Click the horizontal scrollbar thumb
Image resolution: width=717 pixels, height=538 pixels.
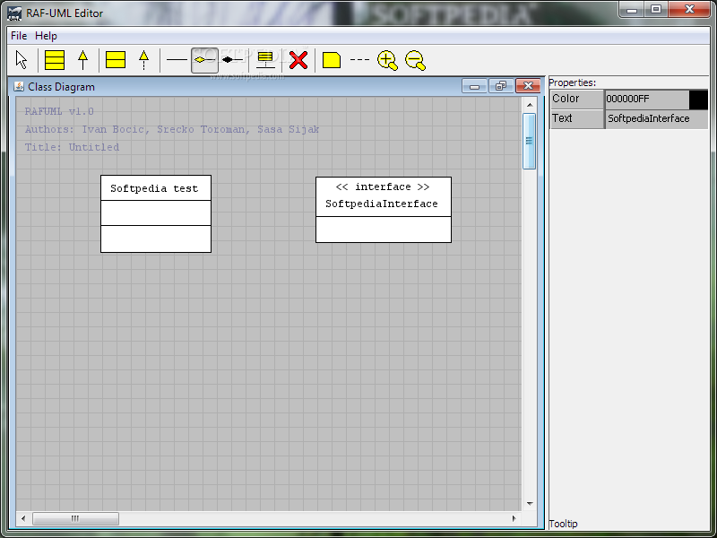[x=75, y=518]
